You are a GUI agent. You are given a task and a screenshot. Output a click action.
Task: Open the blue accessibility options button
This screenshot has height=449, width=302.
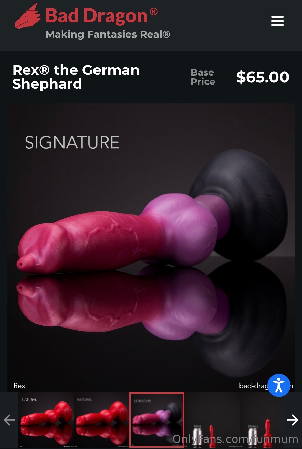click(x=279, y=385)
